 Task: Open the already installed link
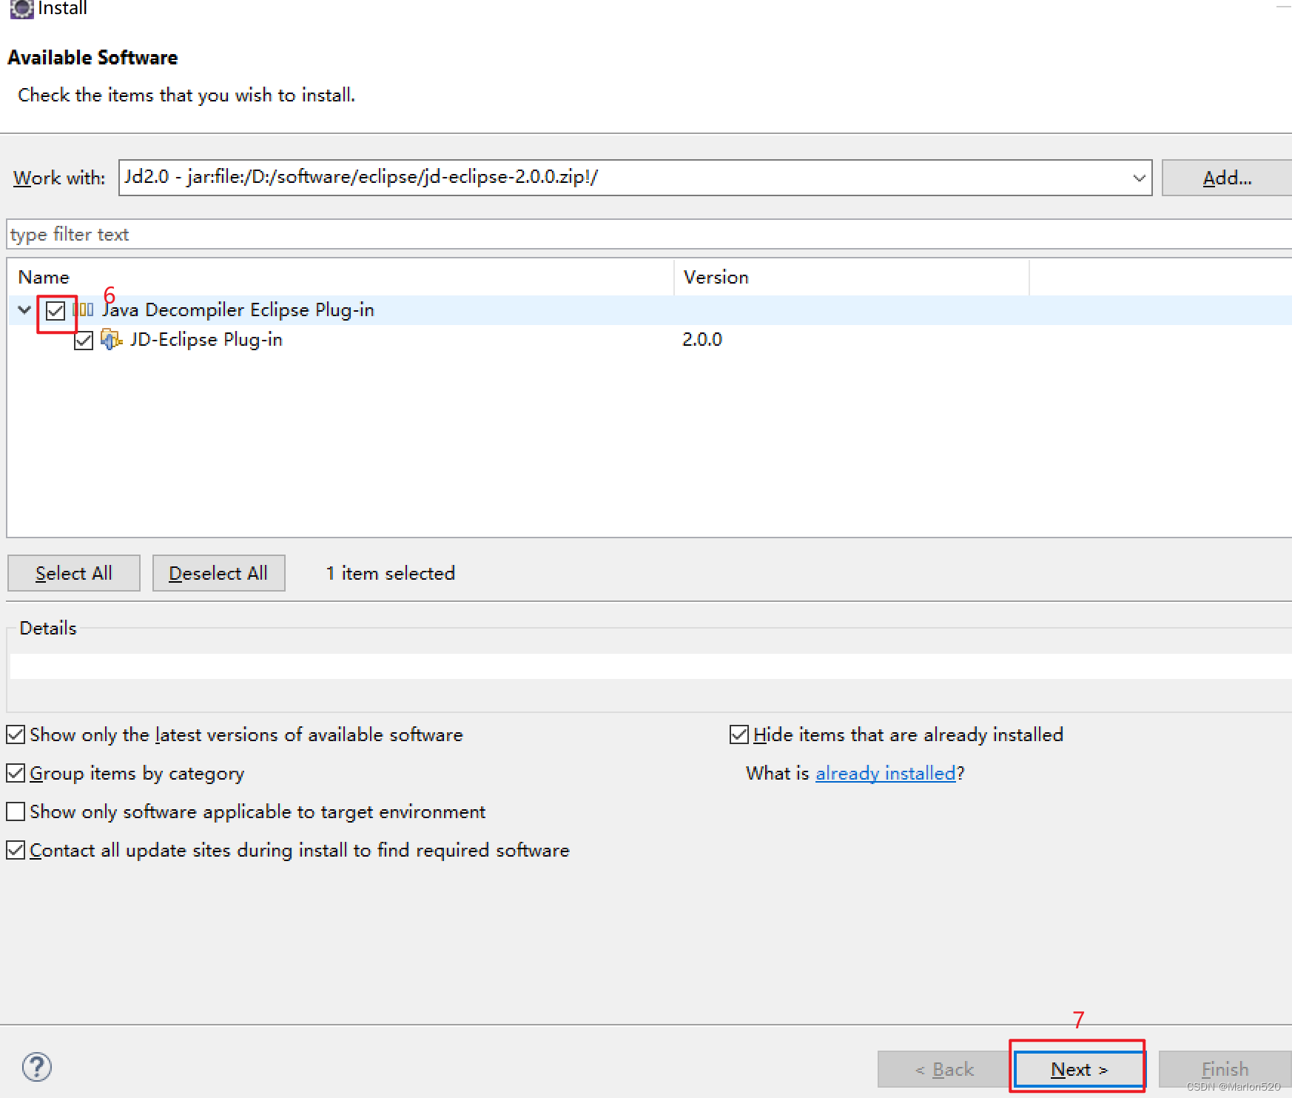point(886,773)
